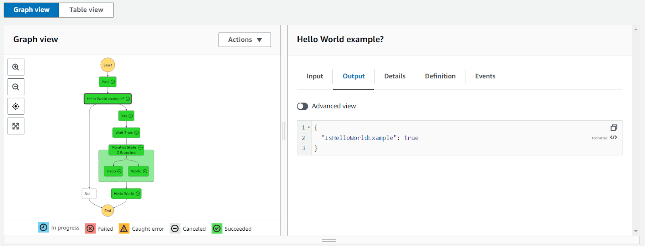The width and height of the screenshot is (645, 246).
Task: Click the fit-to-screen expand icon
Action: [x=16, y=126]
